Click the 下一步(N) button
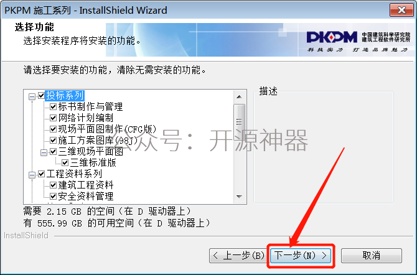 [301, 256]
